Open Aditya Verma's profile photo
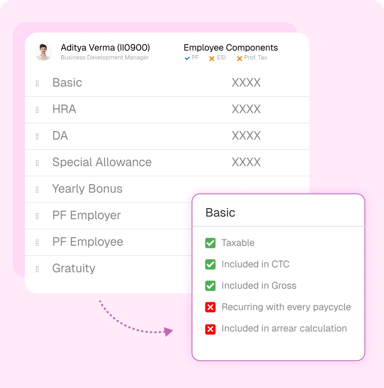Viewport: 384px width, 388px height. coord(43,52)
